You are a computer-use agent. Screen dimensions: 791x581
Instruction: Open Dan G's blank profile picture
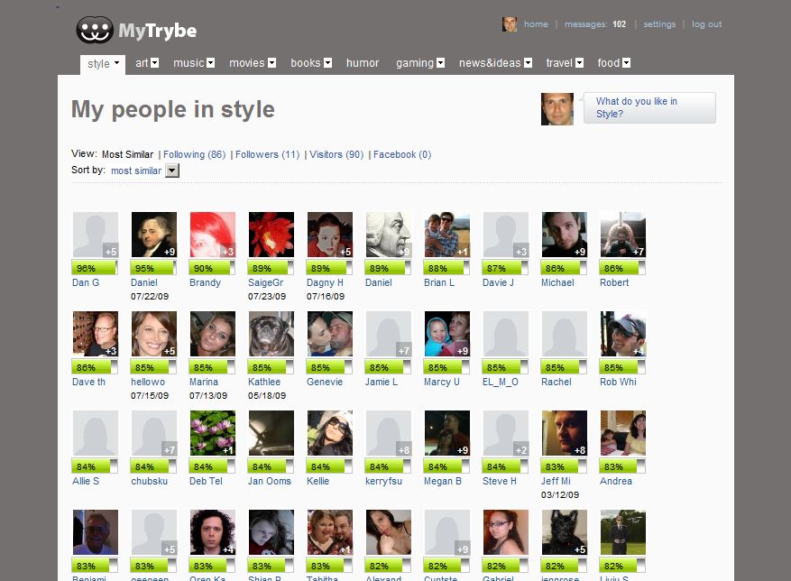point(96,235)
